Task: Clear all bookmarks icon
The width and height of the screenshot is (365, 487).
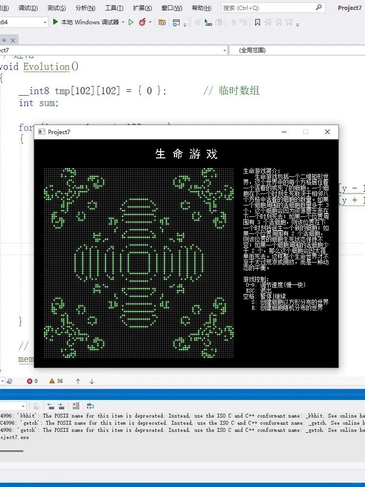Action: click(289, 22)
